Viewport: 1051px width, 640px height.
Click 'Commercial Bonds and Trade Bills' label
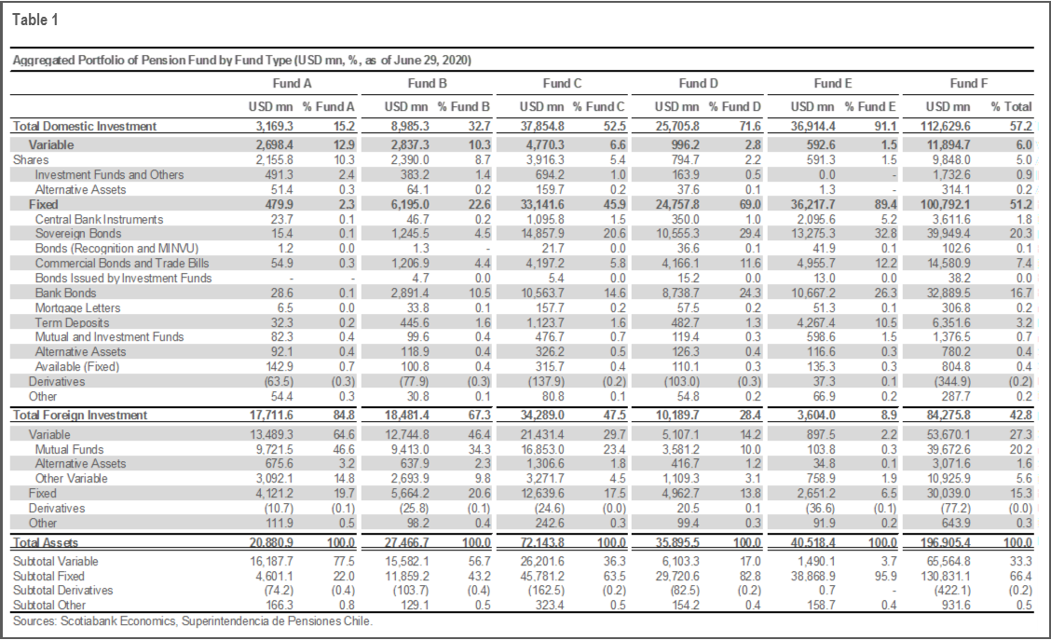pyautogui.click(x=120, y=264)
